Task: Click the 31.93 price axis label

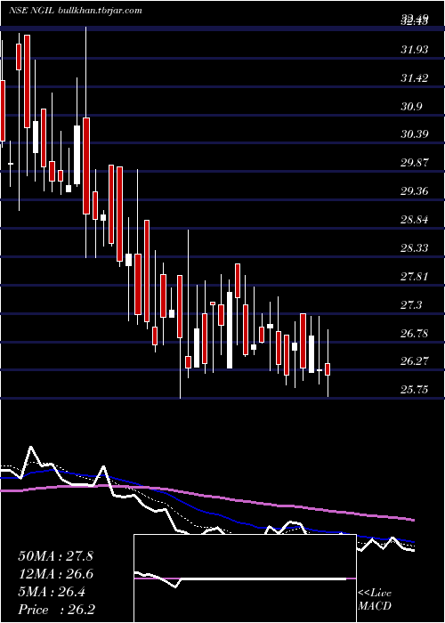Action: (415, 50)
